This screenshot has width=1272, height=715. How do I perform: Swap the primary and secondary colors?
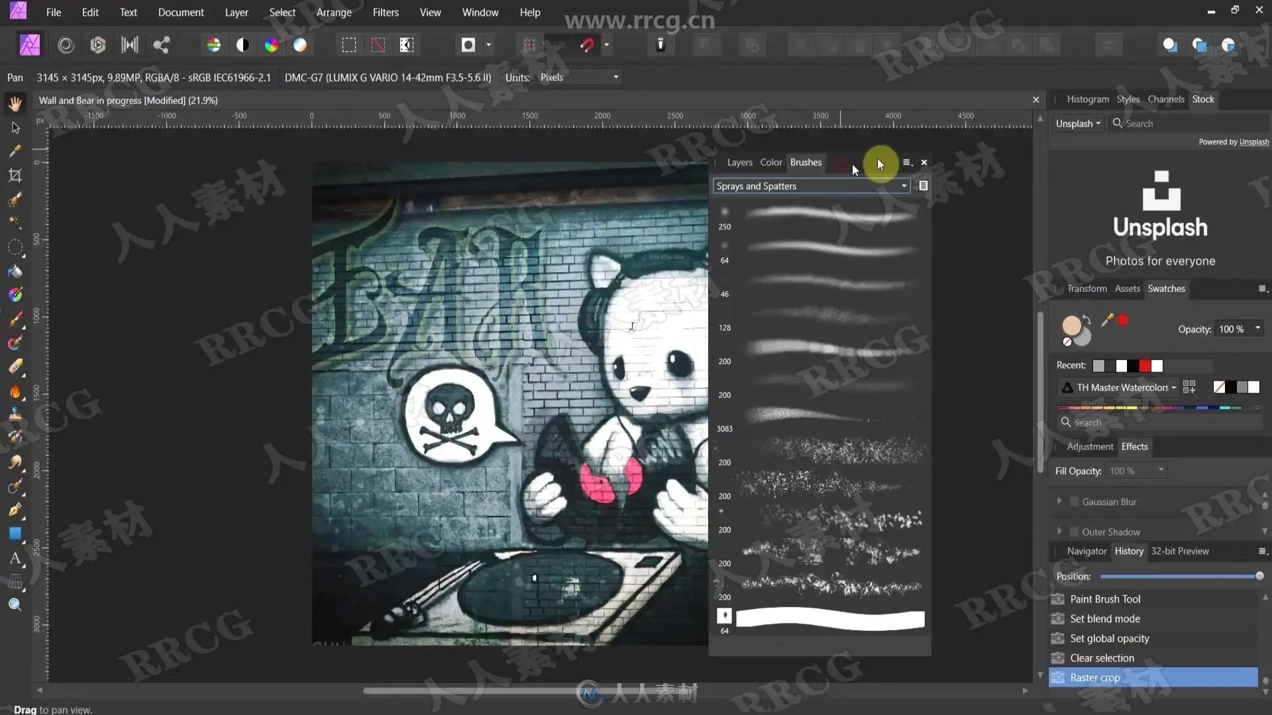pyautogui.click(x=1086, y=320)
